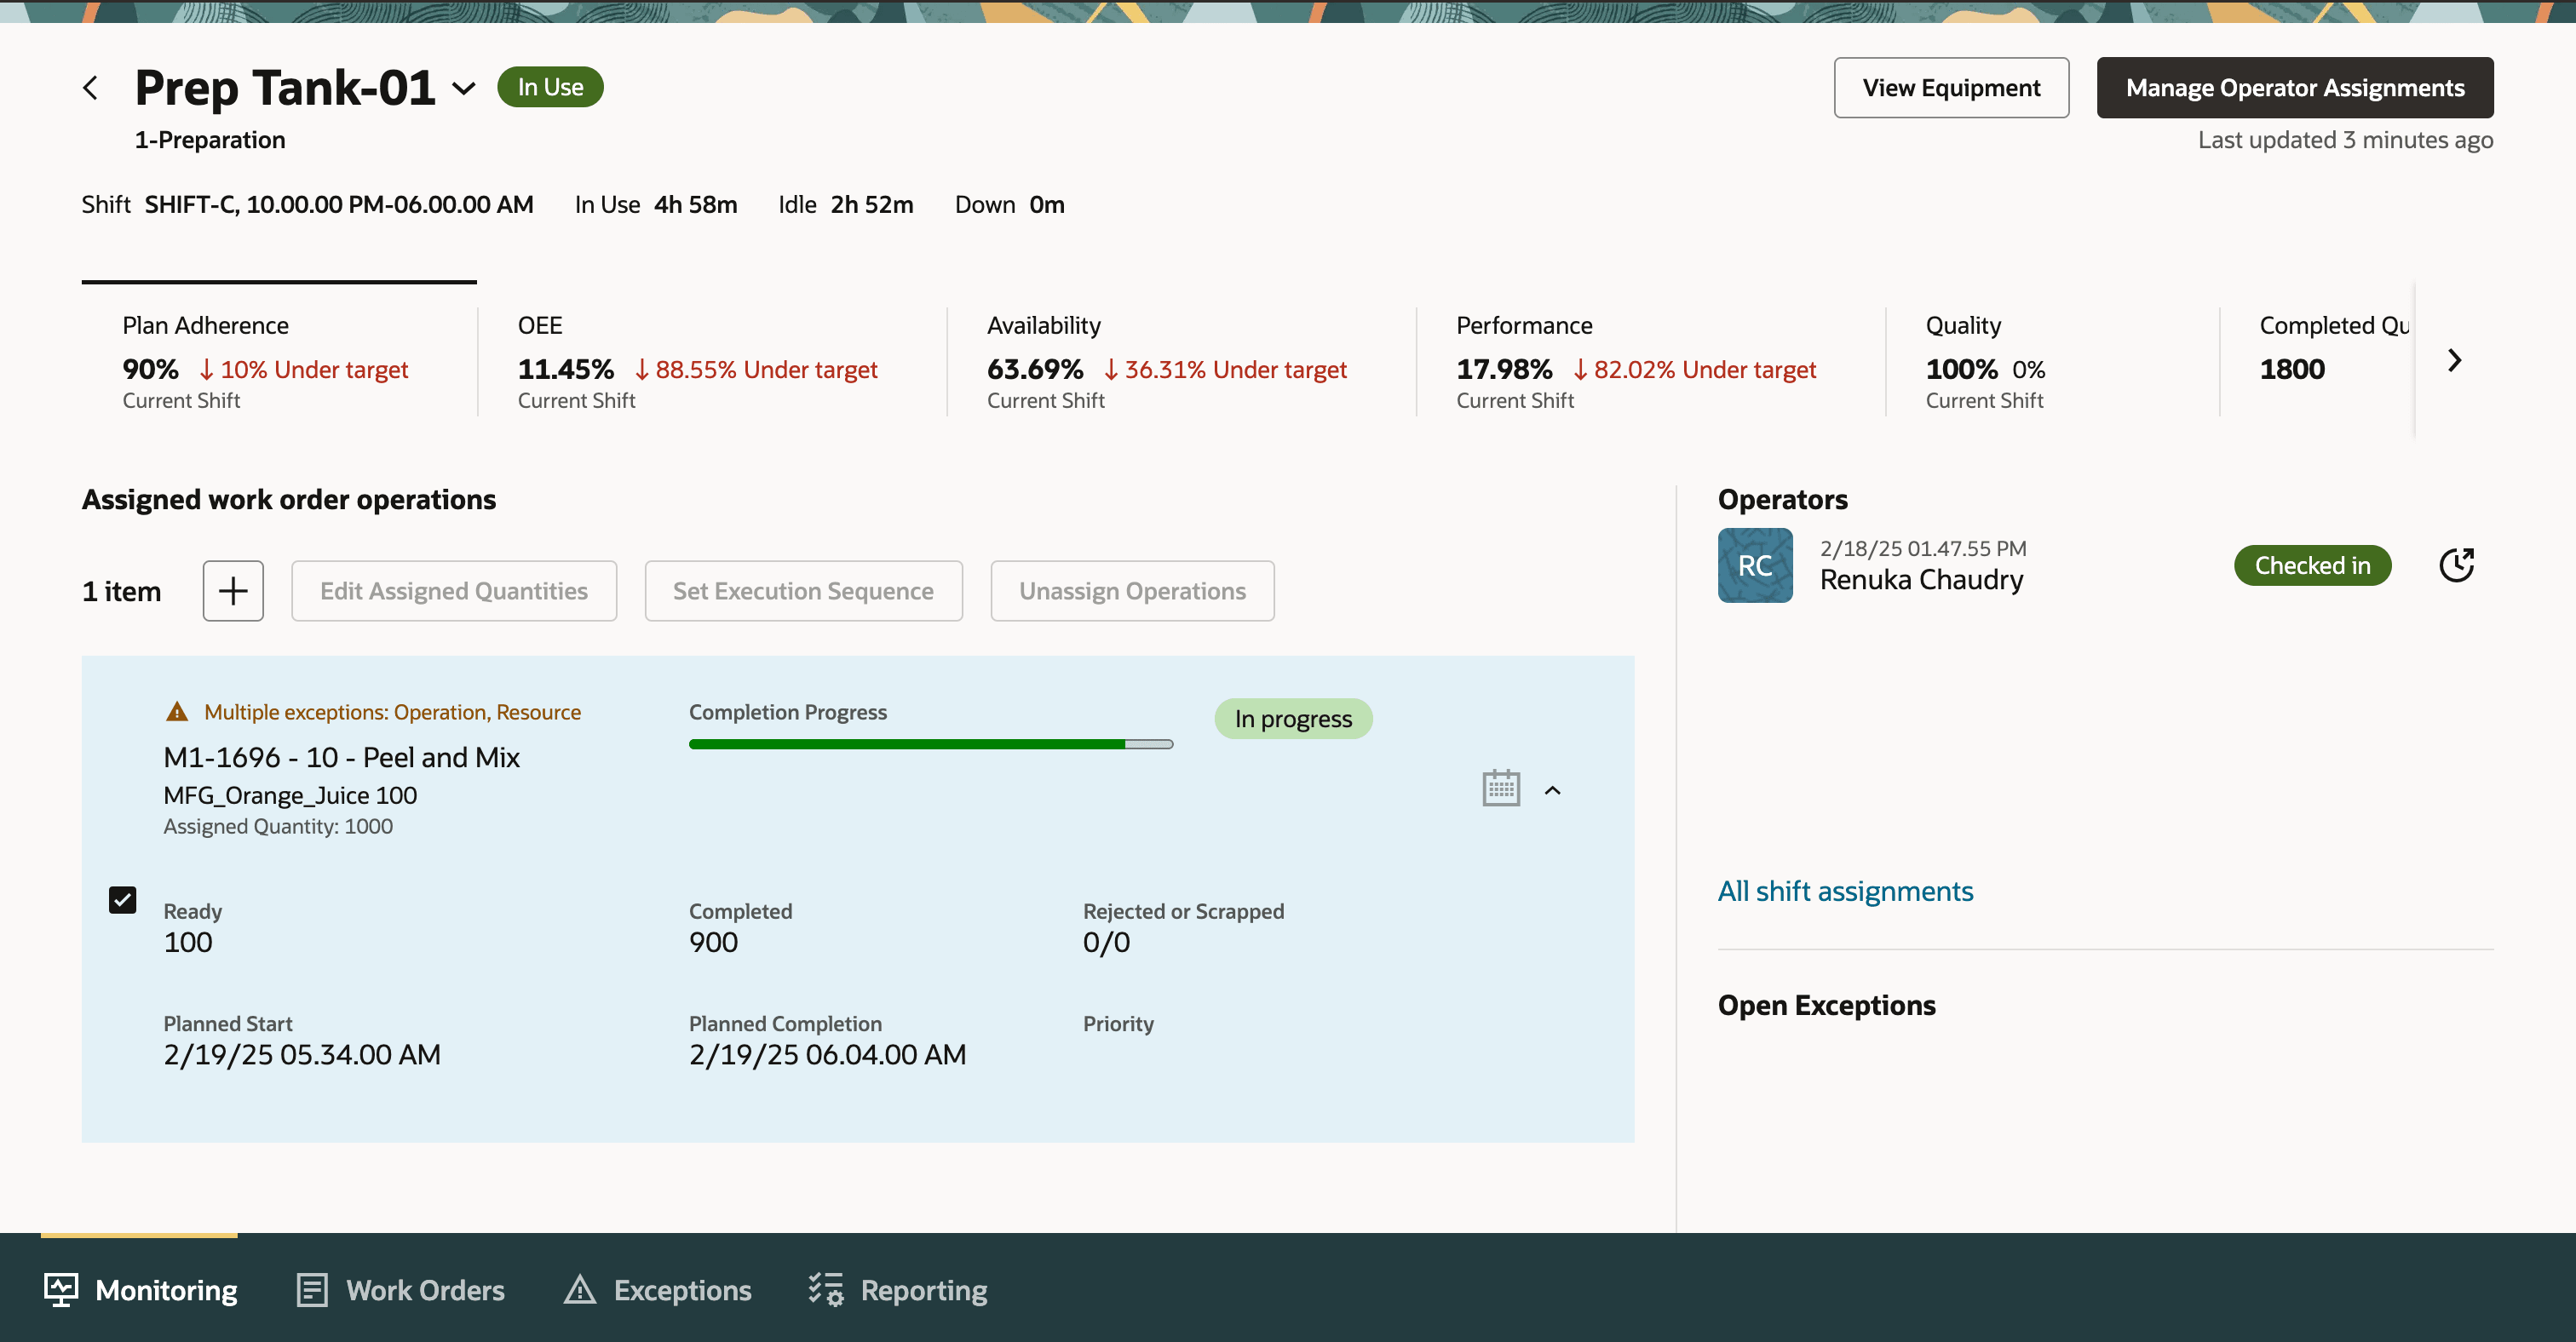
Task: Open the calendar icon on work order
Action: (1501, 789)
